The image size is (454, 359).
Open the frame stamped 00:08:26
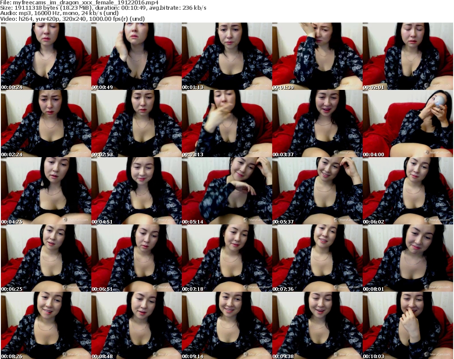pyautogui.click(x=46, y=325)
